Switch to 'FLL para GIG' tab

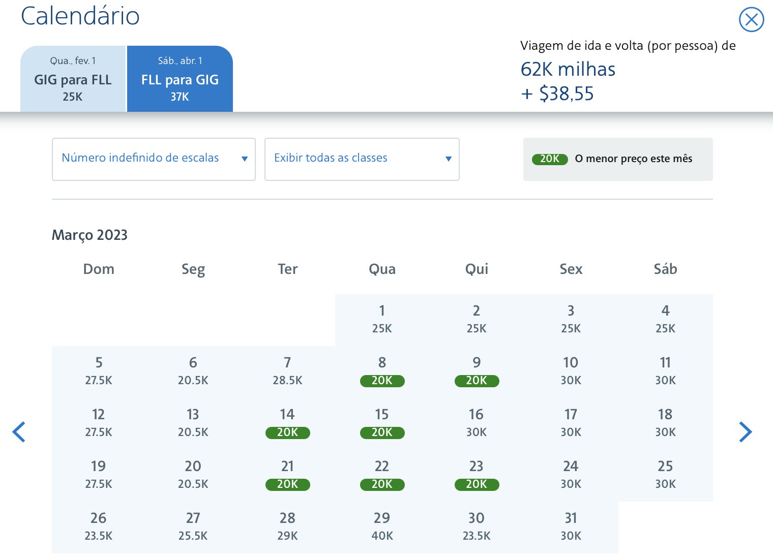point(180,79)
